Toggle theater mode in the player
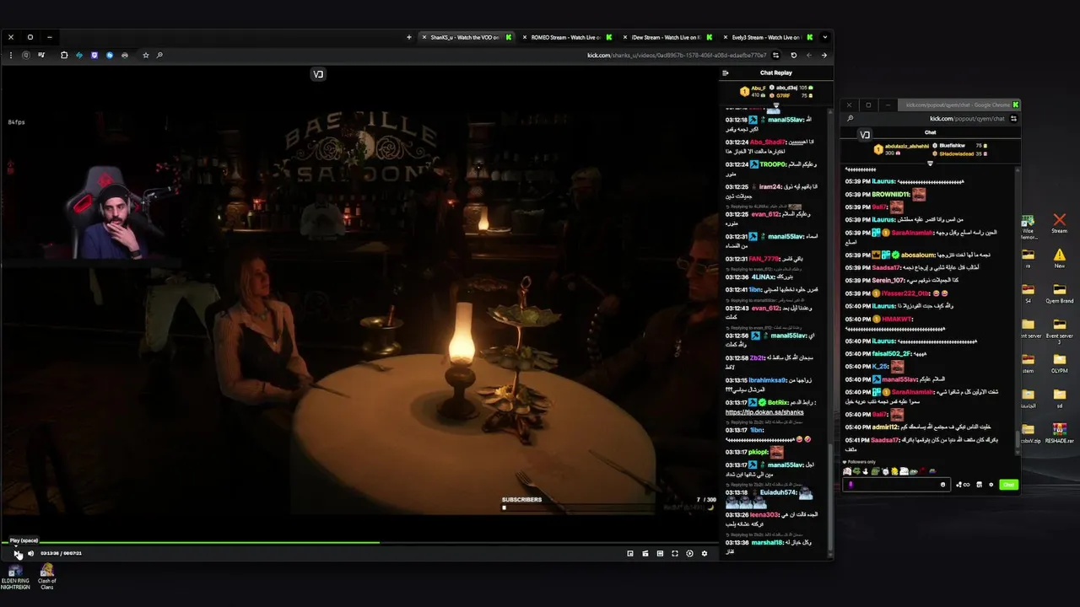 click(x=660, y=553)
